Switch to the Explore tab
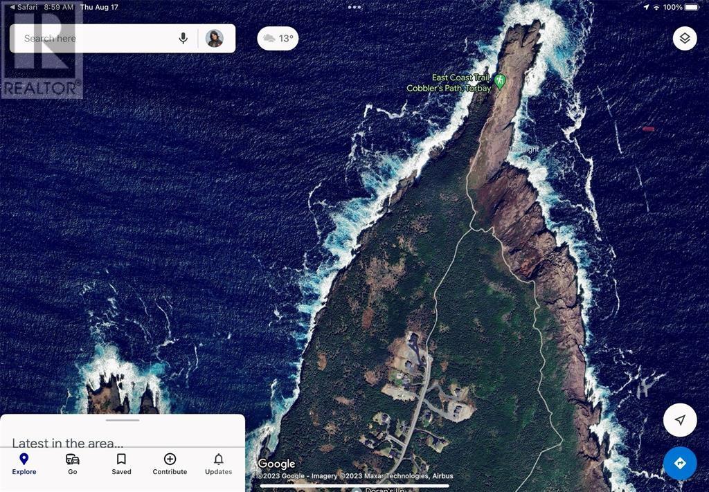Image resolution: width=709 pixels, height=492 pixels. pos(24,464)
